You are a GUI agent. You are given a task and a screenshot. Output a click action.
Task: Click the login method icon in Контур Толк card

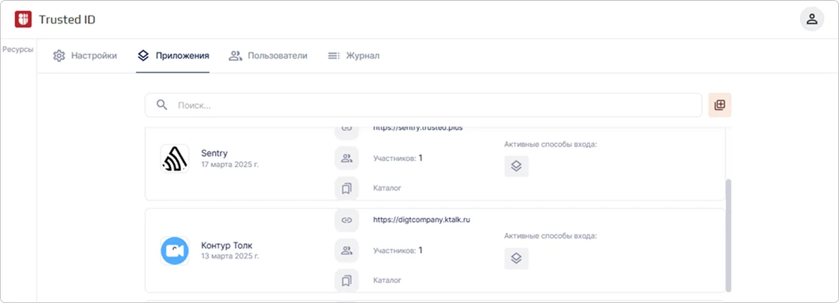(516, 259)
